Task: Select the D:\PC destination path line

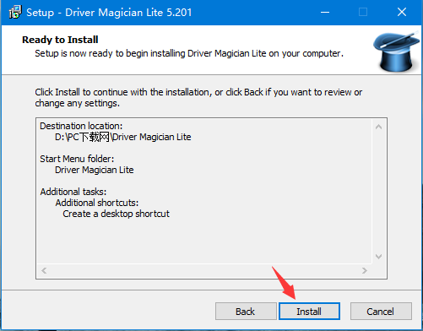Action: click(123, 137)
